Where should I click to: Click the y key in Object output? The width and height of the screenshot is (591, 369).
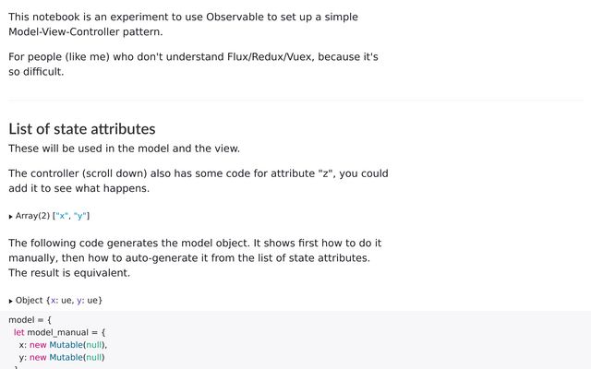click(x=78, y=300)
